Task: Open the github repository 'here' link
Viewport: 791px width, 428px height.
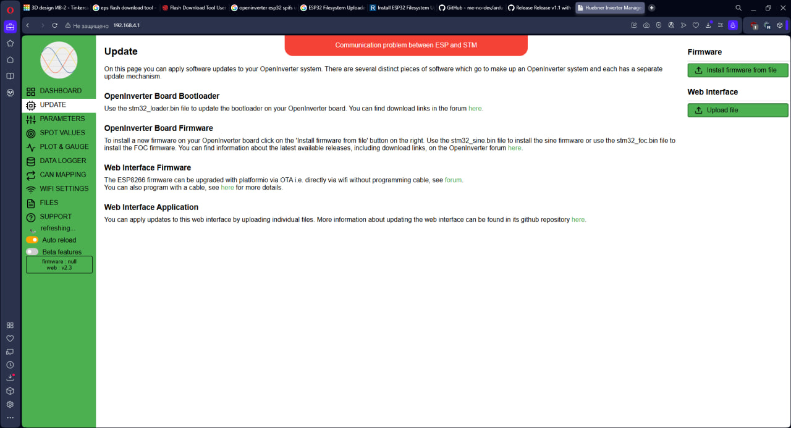Action: (578, 220)
